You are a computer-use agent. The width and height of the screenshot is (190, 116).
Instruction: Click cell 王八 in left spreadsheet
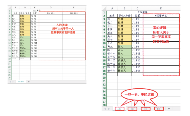coord(15,35)
